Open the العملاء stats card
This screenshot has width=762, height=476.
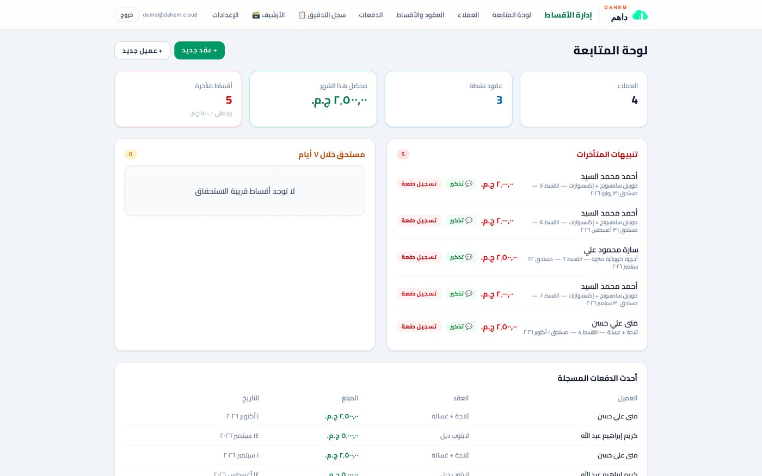[583, 99]
